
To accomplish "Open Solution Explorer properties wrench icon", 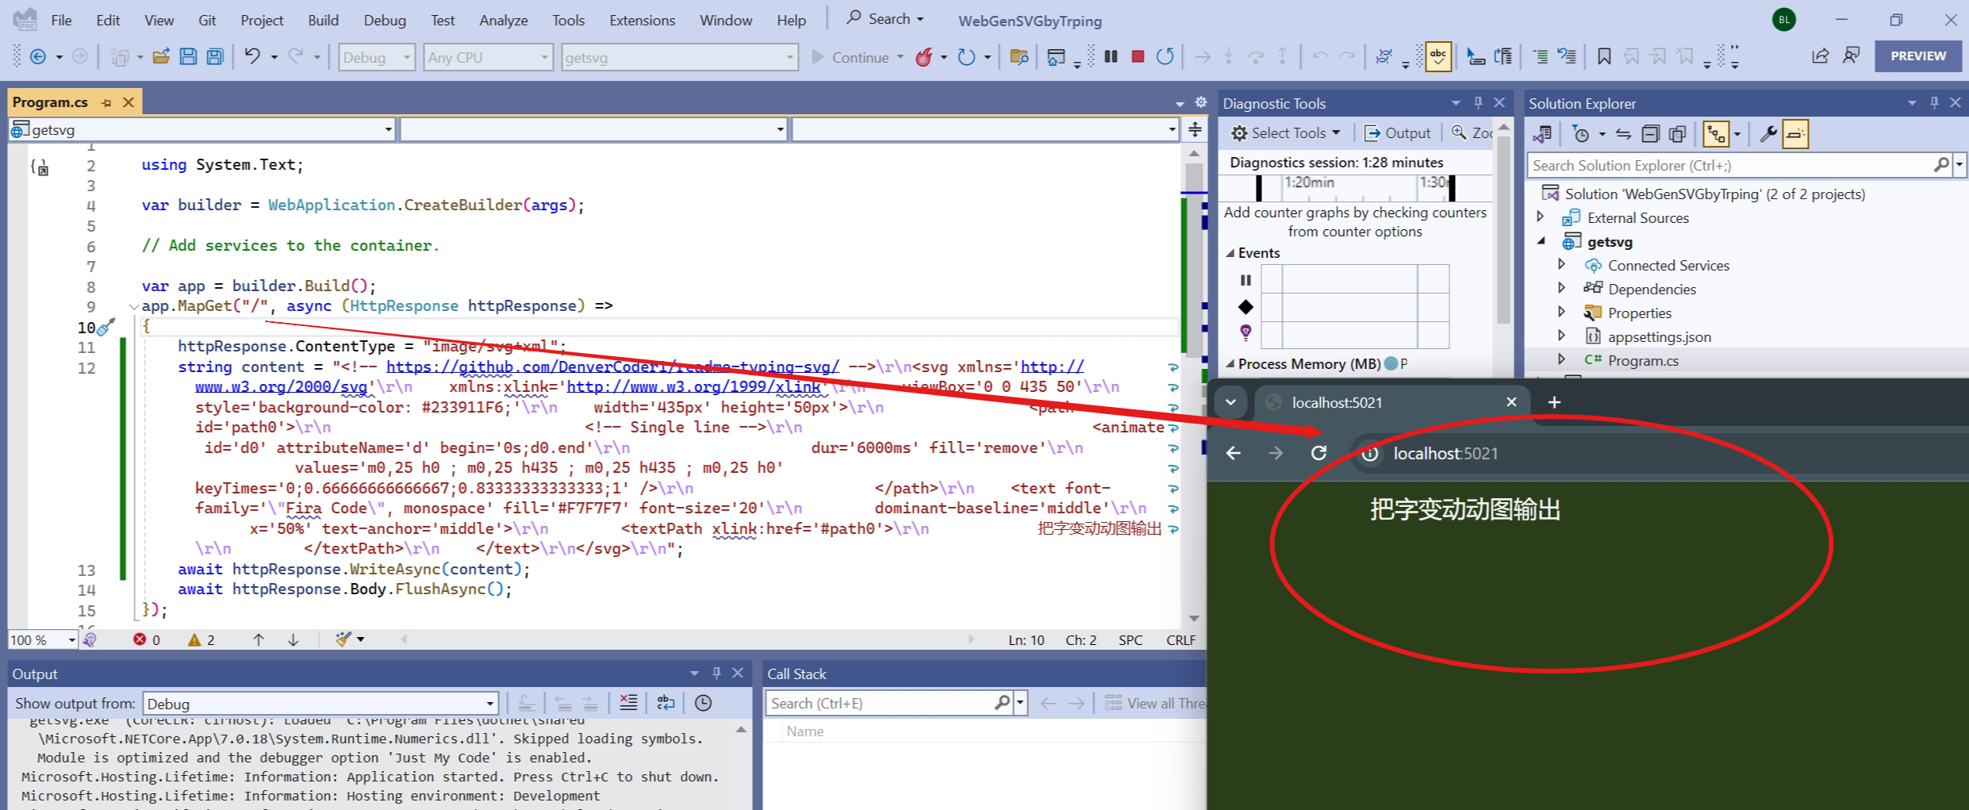I will 1767,134.
